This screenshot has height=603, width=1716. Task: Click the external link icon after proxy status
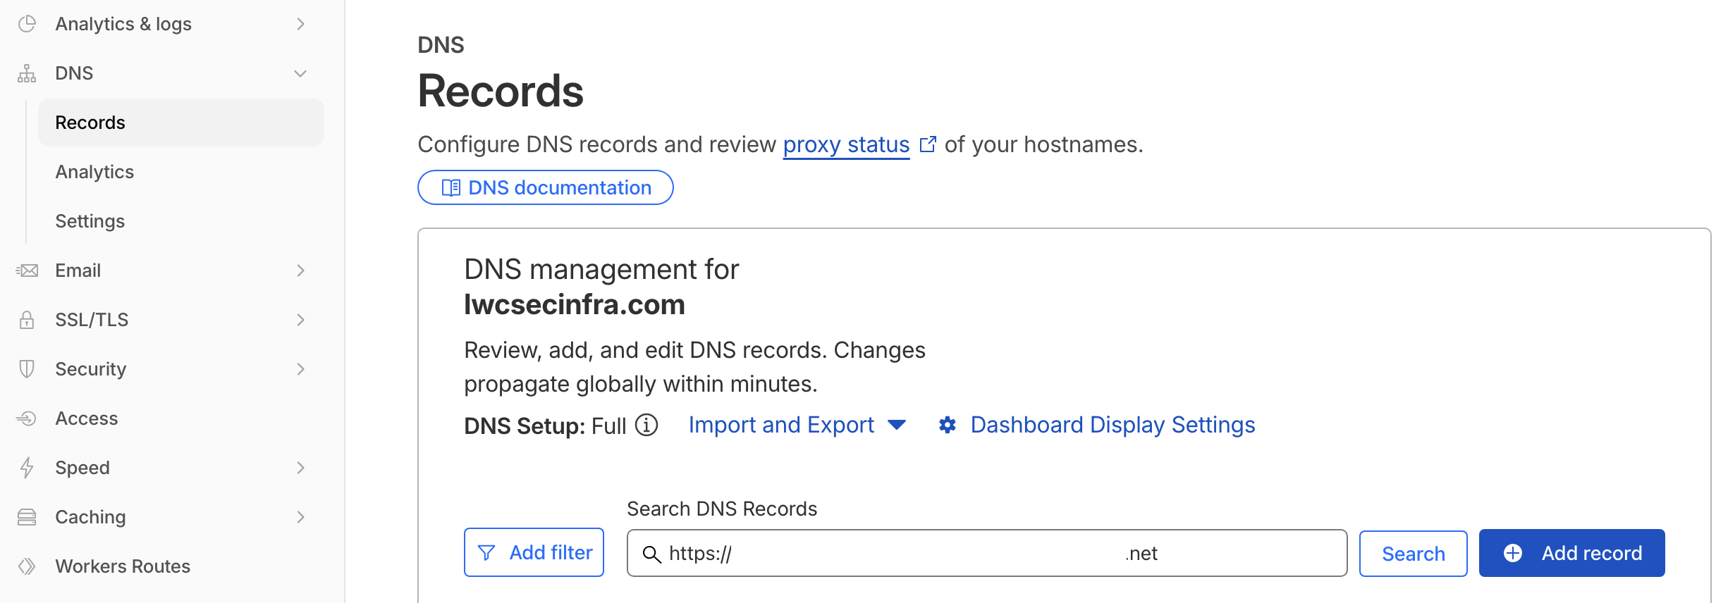click(x=928, y=144)
